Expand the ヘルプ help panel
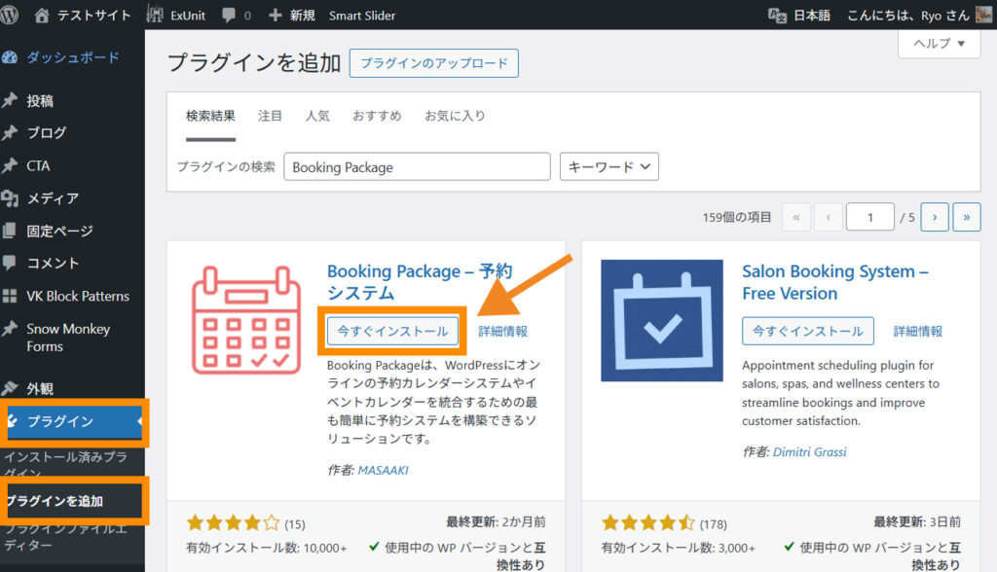The width and height of the screenshot is (997, 572). tap(938, 44)
